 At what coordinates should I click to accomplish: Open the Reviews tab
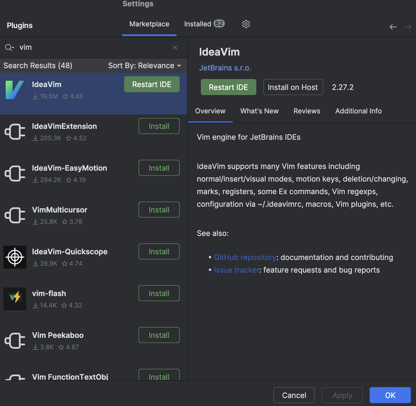(306, 111)
